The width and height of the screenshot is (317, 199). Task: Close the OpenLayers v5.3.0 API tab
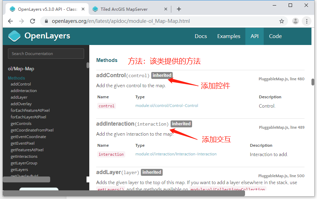(x=83, y=9)
